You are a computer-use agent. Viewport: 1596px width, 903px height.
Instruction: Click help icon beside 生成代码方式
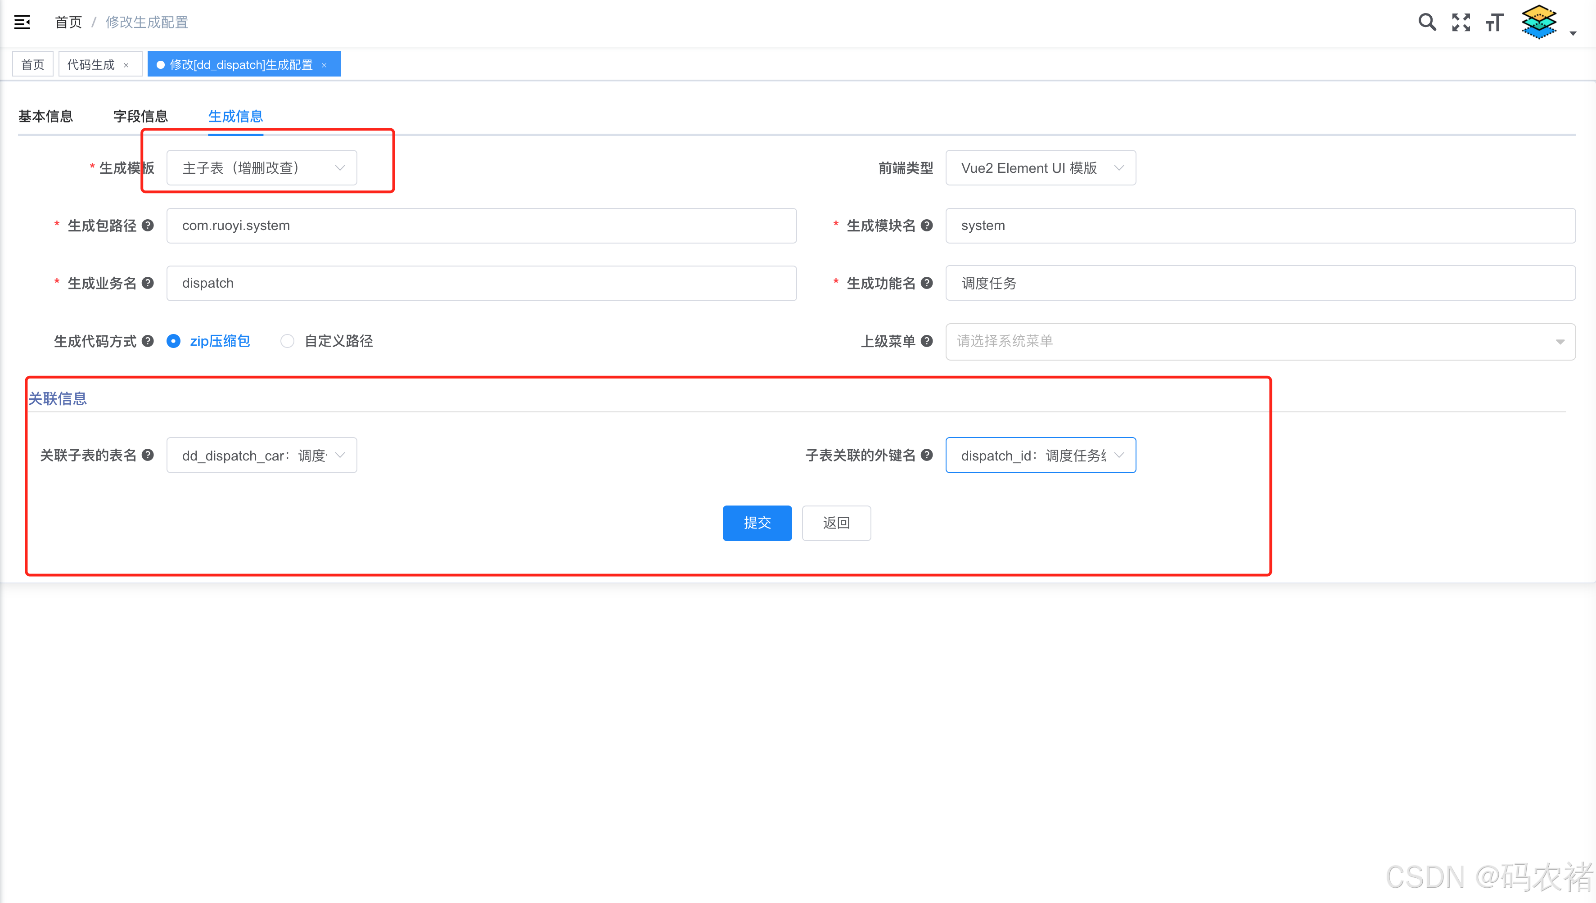148,340
